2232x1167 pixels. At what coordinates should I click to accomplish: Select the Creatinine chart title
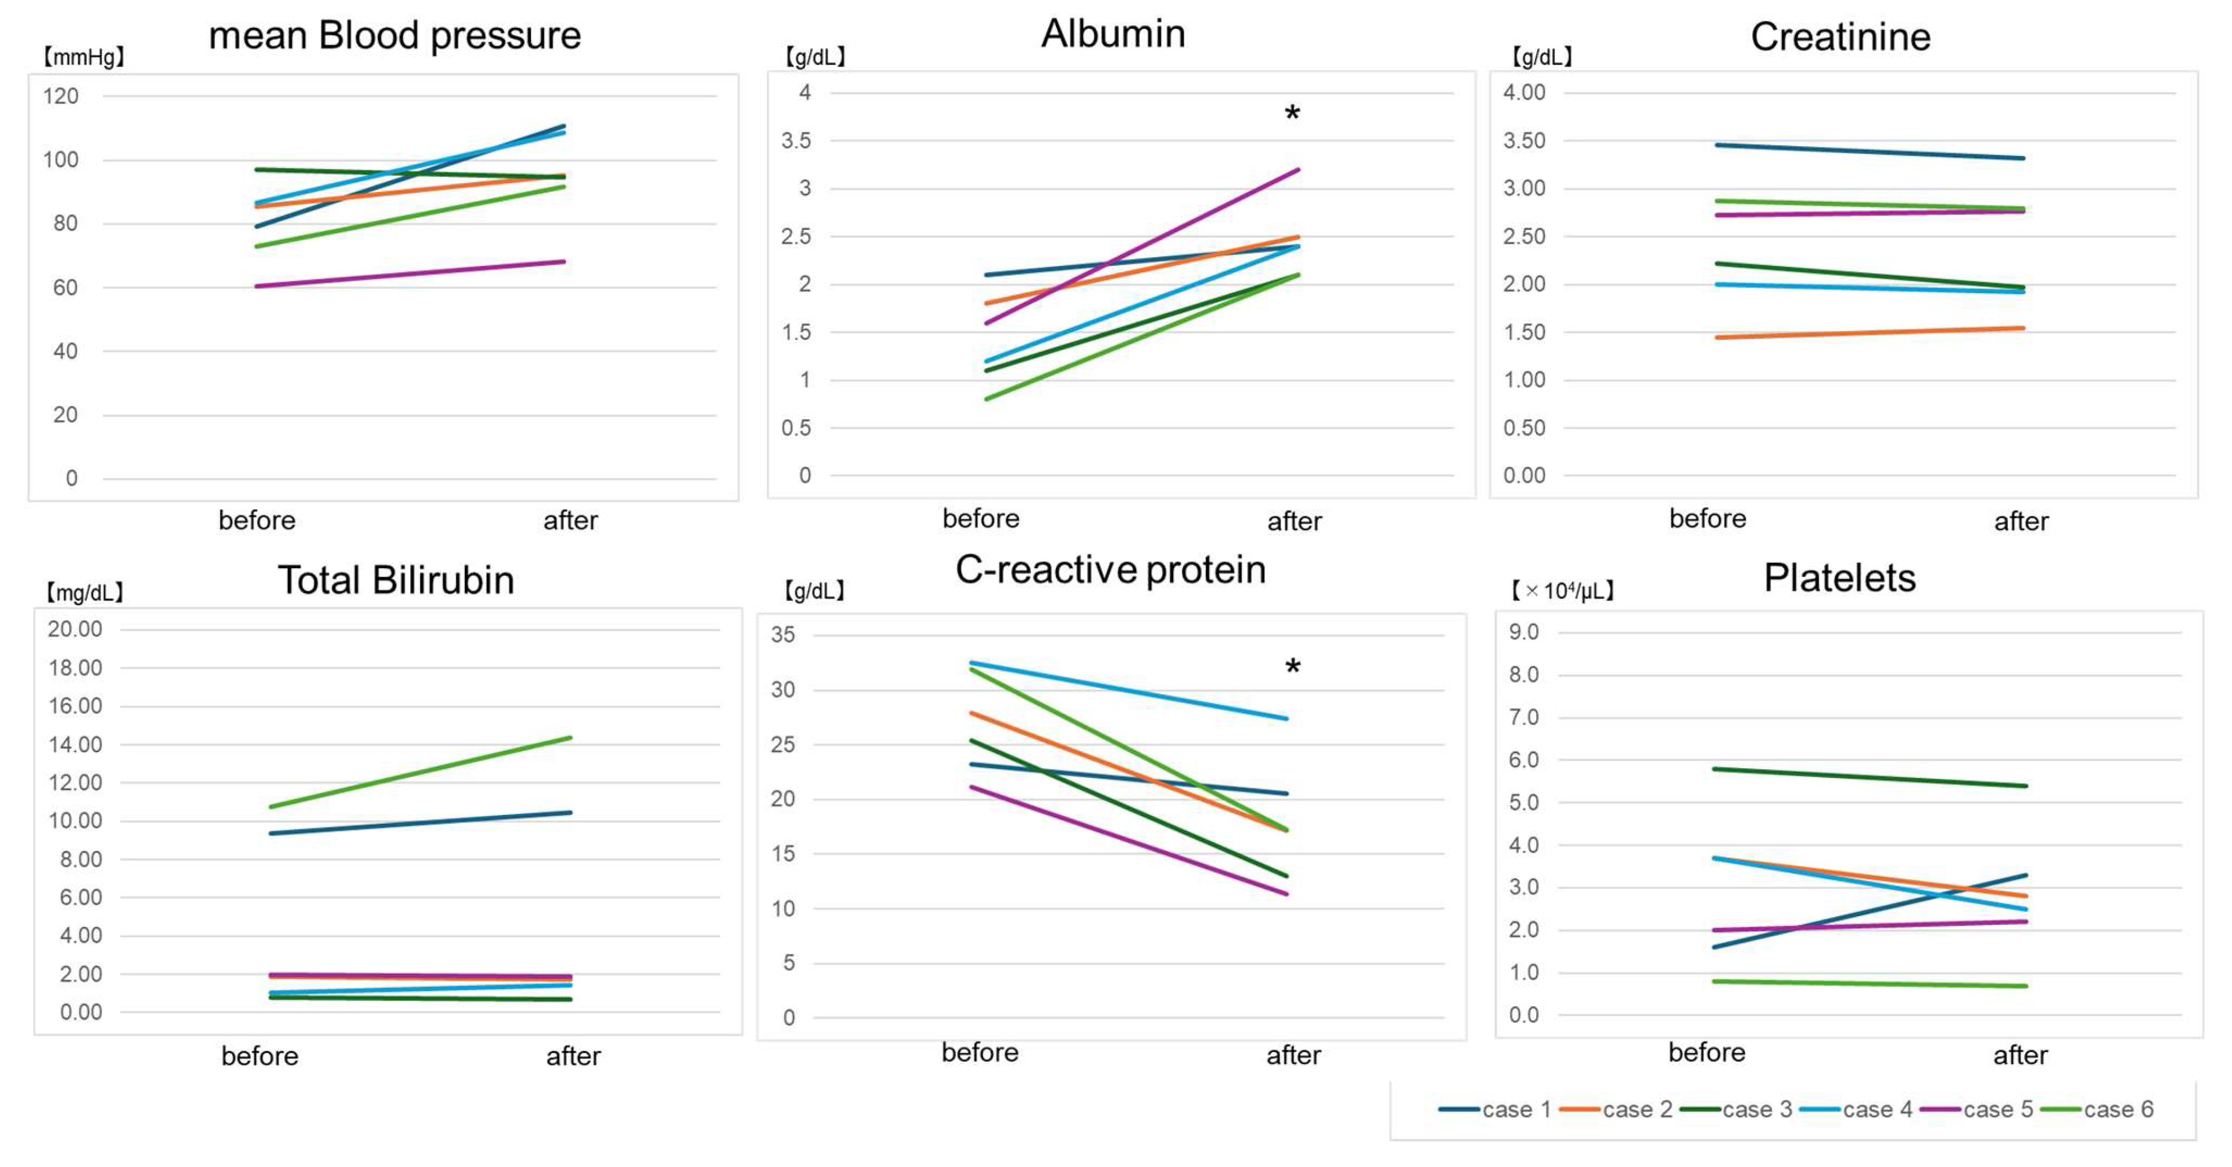coord(1840,36)
